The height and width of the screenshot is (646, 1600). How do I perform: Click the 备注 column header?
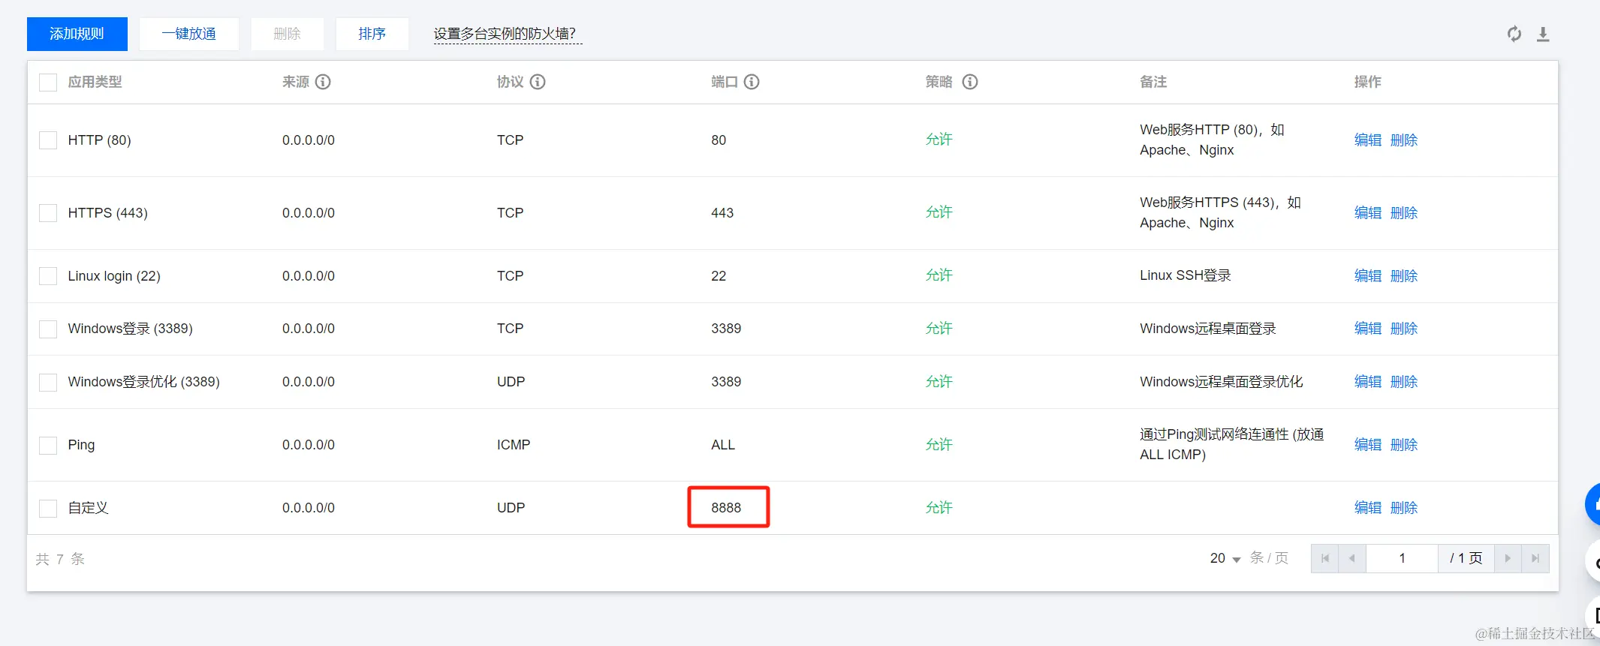tap(1153, 82)
